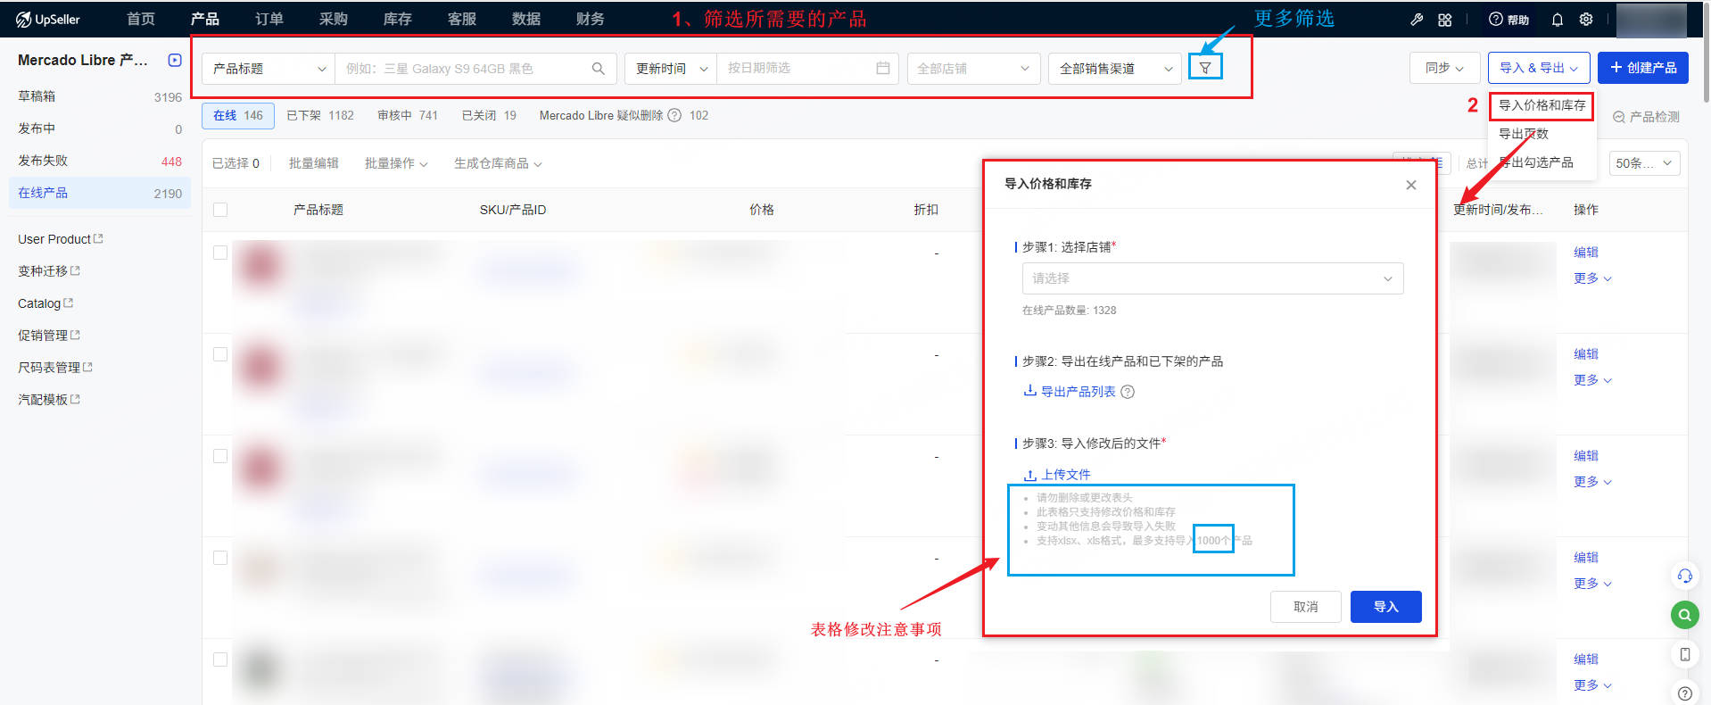Check the fifth product row checkbox
1711x705 pixels.
click(x=220, y=659)
